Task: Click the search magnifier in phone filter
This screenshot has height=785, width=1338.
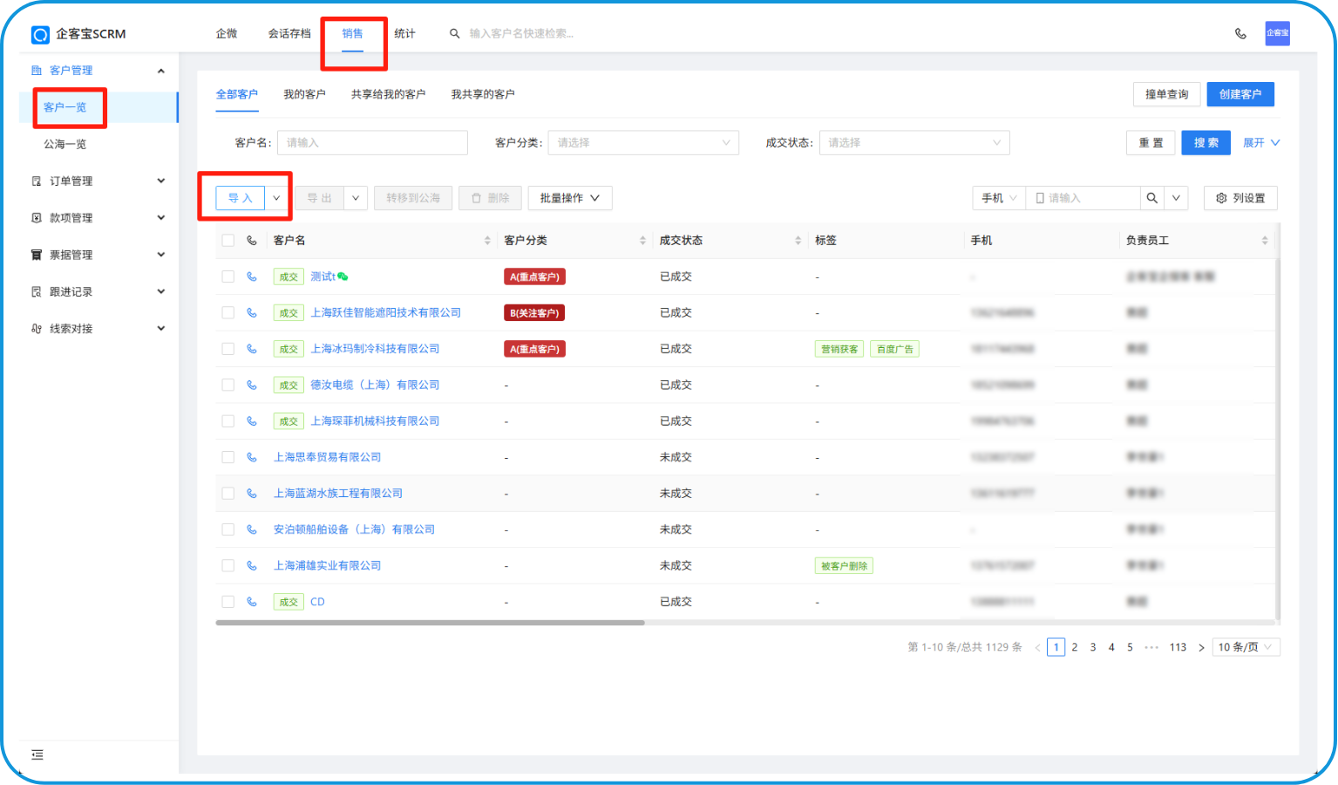Action: (1151, 198)
